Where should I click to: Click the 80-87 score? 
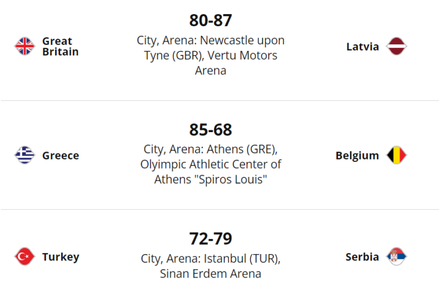point(211,20)
